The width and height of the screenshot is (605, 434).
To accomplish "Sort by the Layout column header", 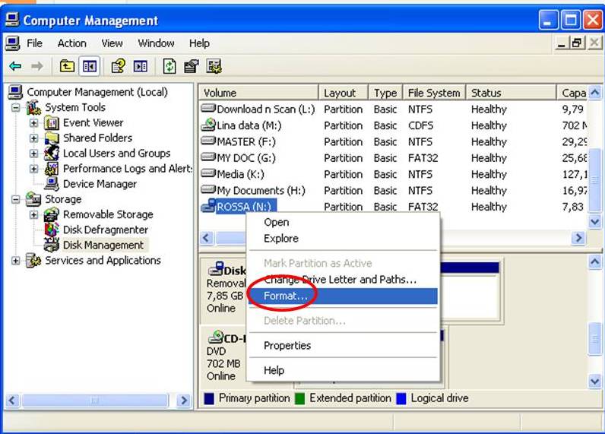I will [344, 93].
